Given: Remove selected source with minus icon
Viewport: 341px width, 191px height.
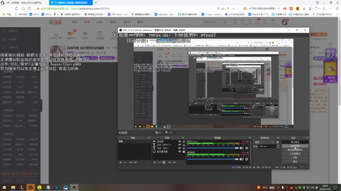Looking at the screenshot, I should click(x=159, y=162).
